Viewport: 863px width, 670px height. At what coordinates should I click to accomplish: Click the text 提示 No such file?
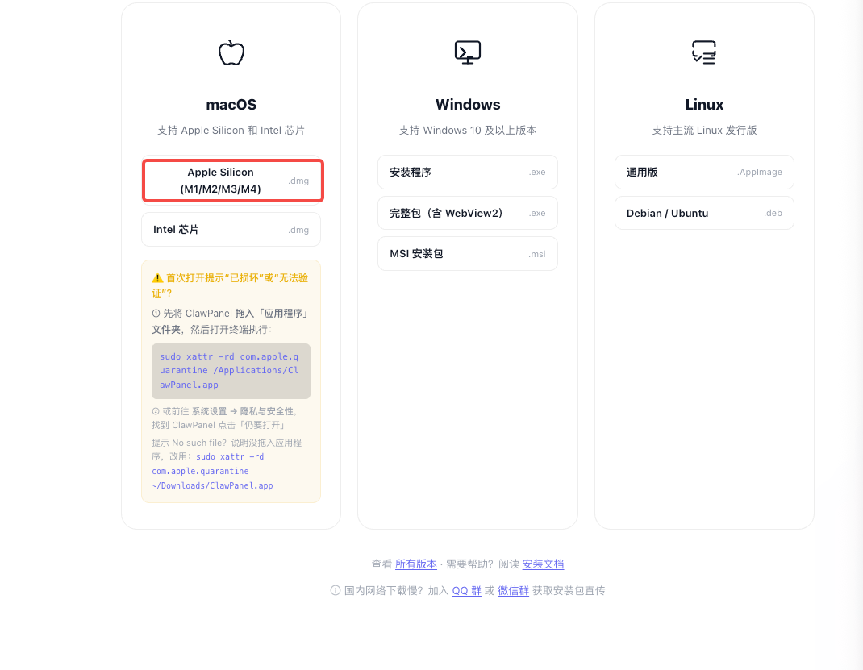click(189, 443)
